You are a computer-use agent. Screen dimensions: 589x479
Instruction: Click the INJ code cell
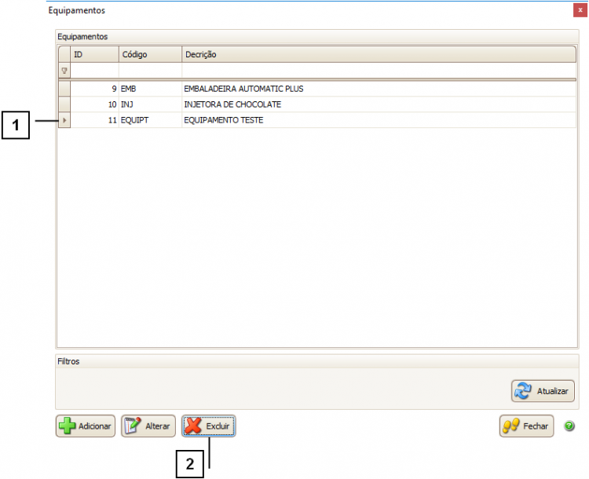tap(128, 104)
